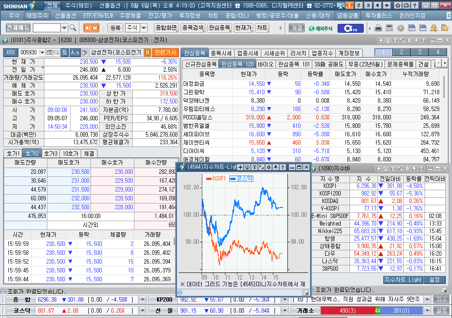Click 설정 button in 지수바 window
452x318 pixels.
[434, 280]
